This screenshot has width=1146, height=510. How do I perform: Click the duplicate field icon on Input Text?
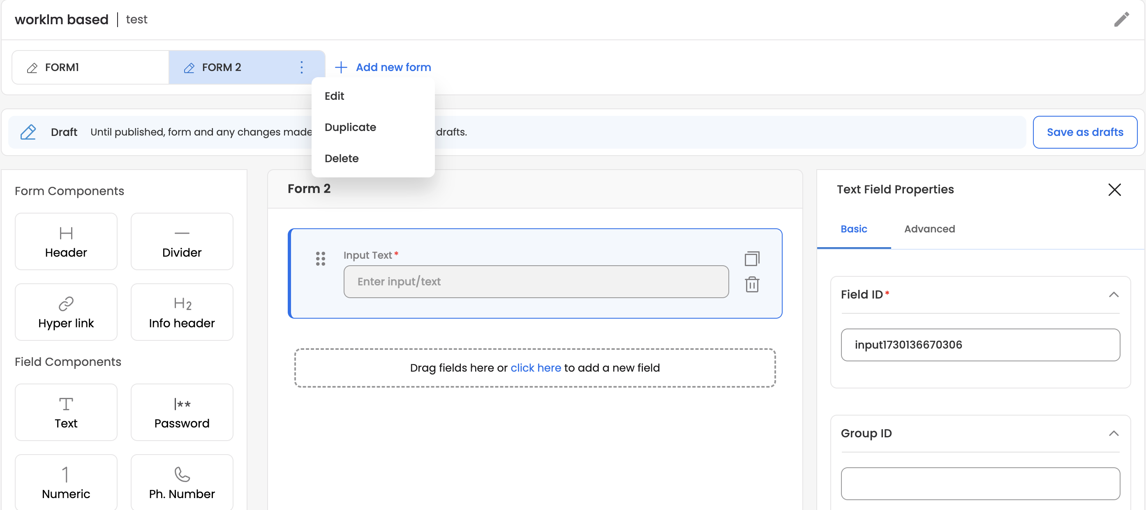point(752,259)
